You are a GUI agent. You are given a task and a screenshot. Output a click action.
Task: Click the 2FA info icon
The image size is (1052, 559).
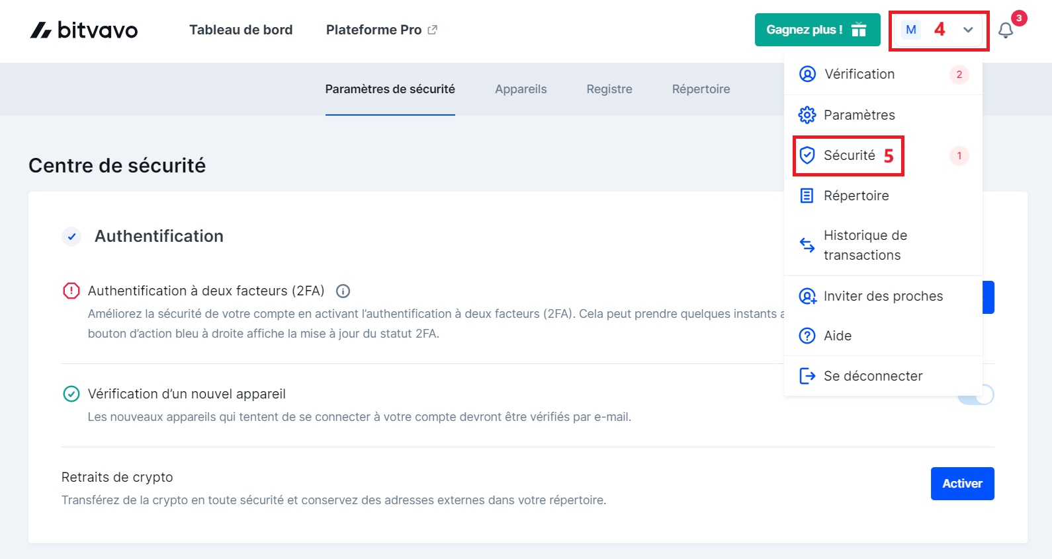click(343, 291)
